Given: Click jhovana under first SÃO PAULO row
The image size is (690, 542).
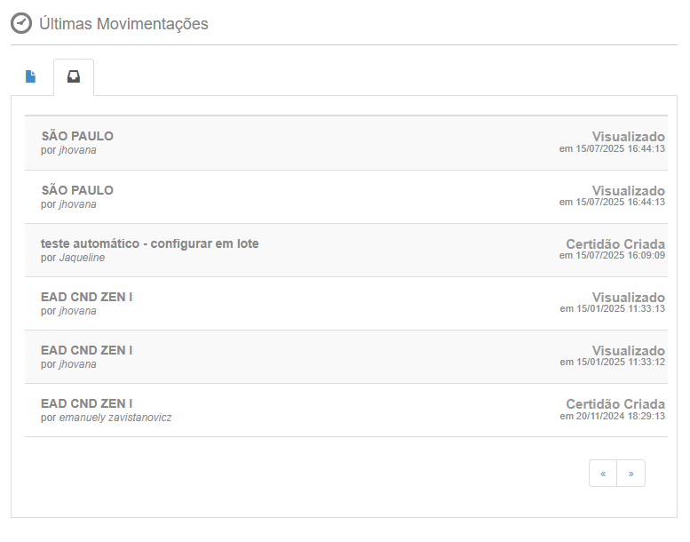Looking at the screenshot, I should 77,150.
